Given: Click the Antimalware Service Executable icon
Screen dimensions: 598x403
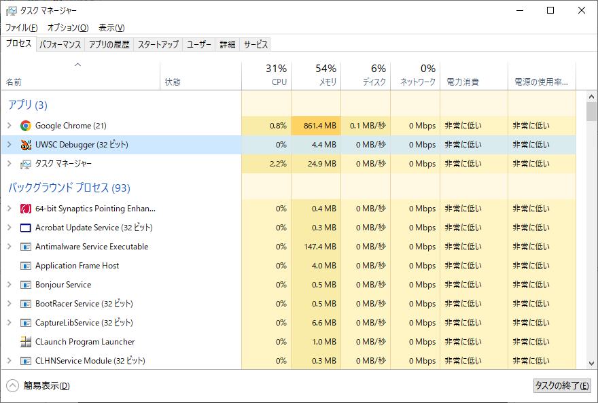Looking at the screenshot, I should point(26,247).
